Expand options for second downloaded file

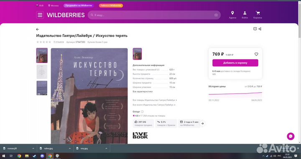point(70,149)
